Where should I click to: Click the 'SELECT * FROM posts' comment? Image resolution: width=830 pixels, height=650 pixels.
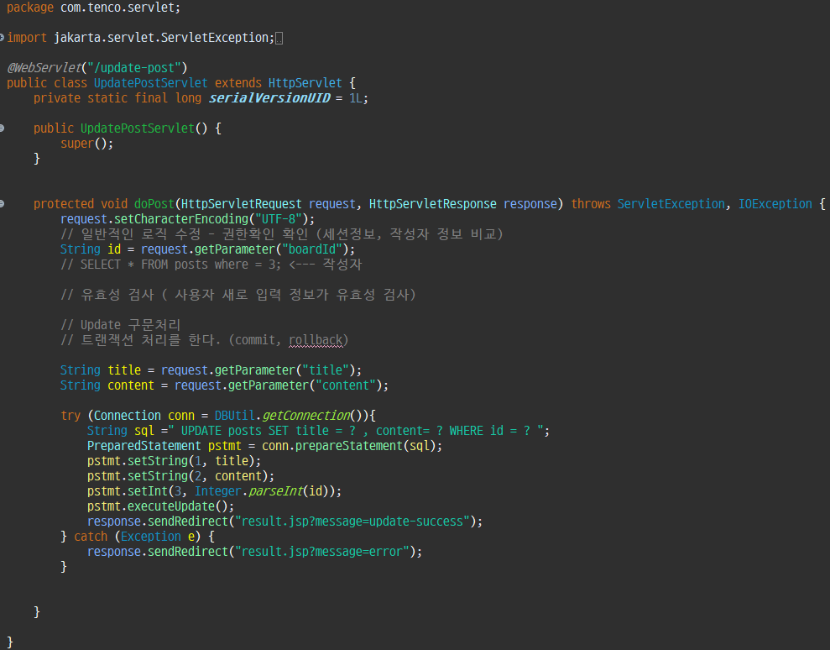[211, 265]
